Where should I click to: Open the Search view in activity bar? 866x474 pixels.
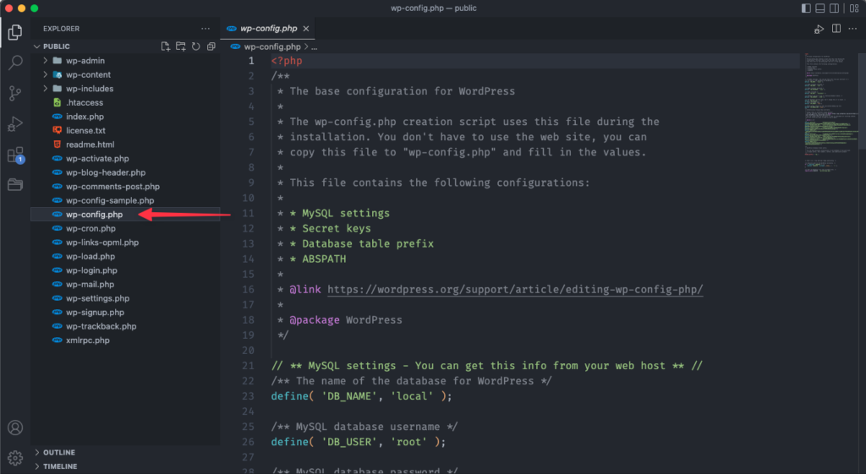click(x=15, y=63)
